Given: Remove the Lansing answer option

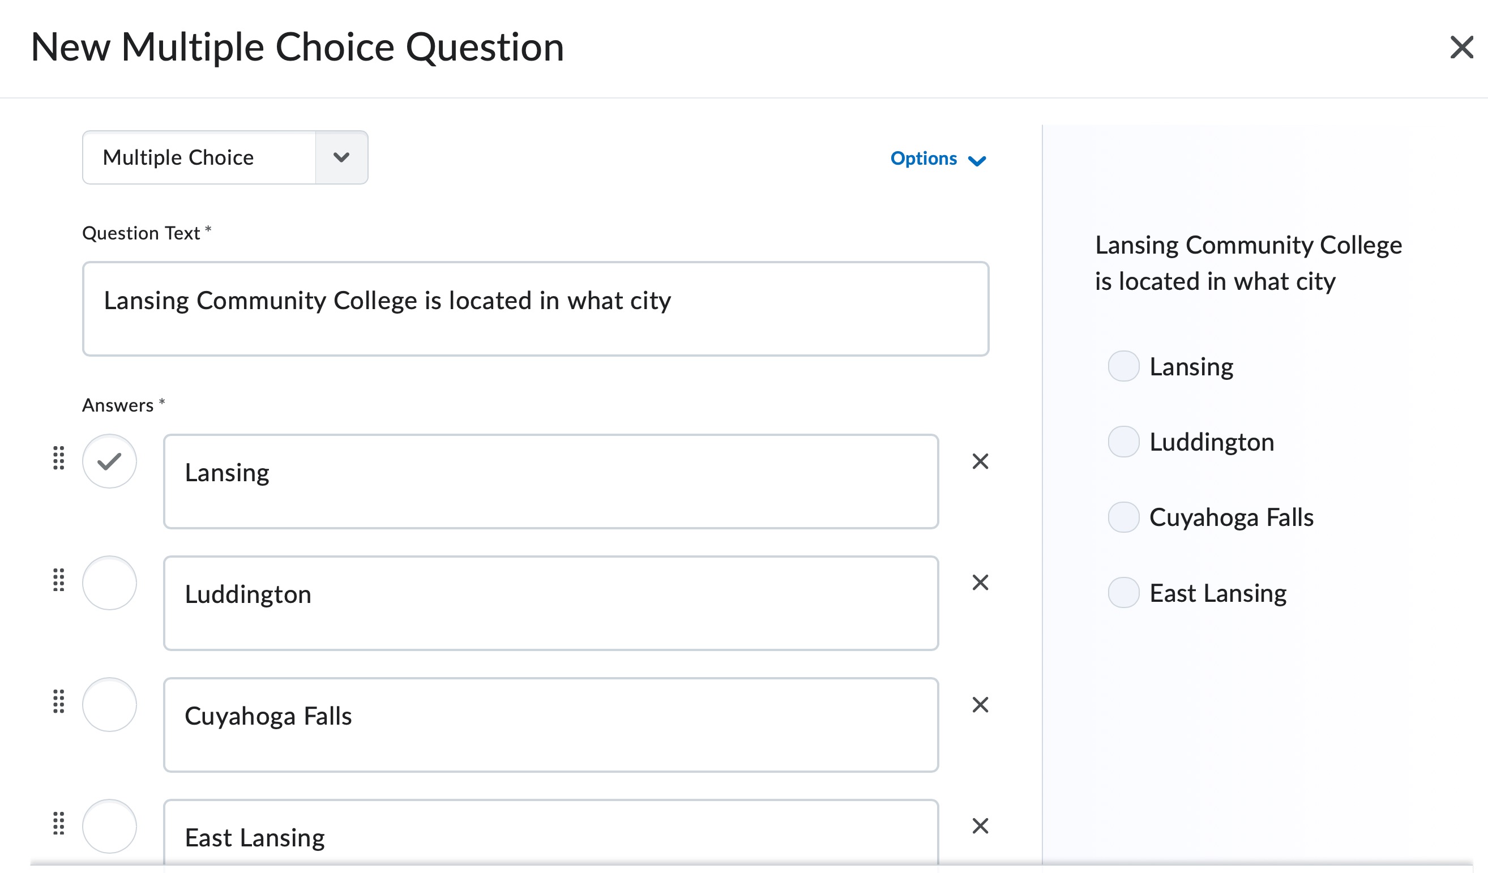Looking at the screenshot, I should click(x=980, y=461).
